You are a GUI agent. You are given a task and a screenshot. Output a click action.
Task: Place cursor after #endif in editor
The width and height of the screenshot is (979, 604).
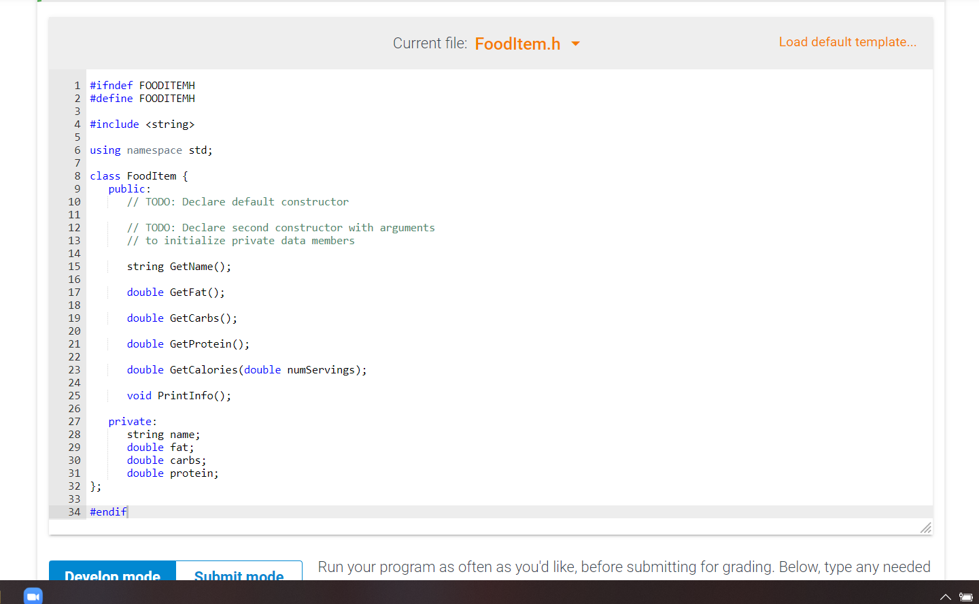127,511
